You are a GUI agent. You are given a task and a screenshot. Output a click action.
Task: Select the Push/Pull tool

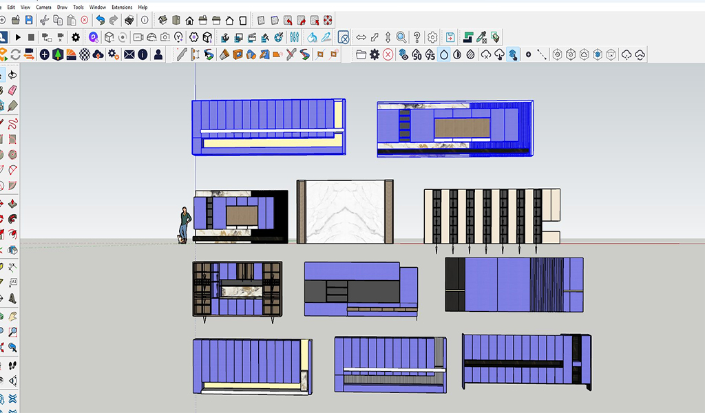[x=12, y=204]
